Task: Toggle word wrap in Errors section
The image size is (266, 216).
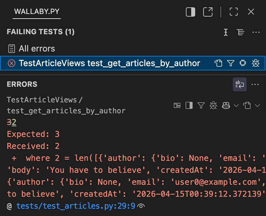Action: pyautogui.click(x=239, y=84)
